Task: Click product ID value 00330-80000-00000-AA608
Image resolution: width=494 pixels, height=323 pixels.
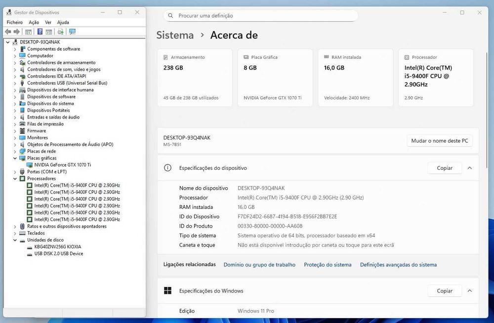Action: (x=270, y=226)
